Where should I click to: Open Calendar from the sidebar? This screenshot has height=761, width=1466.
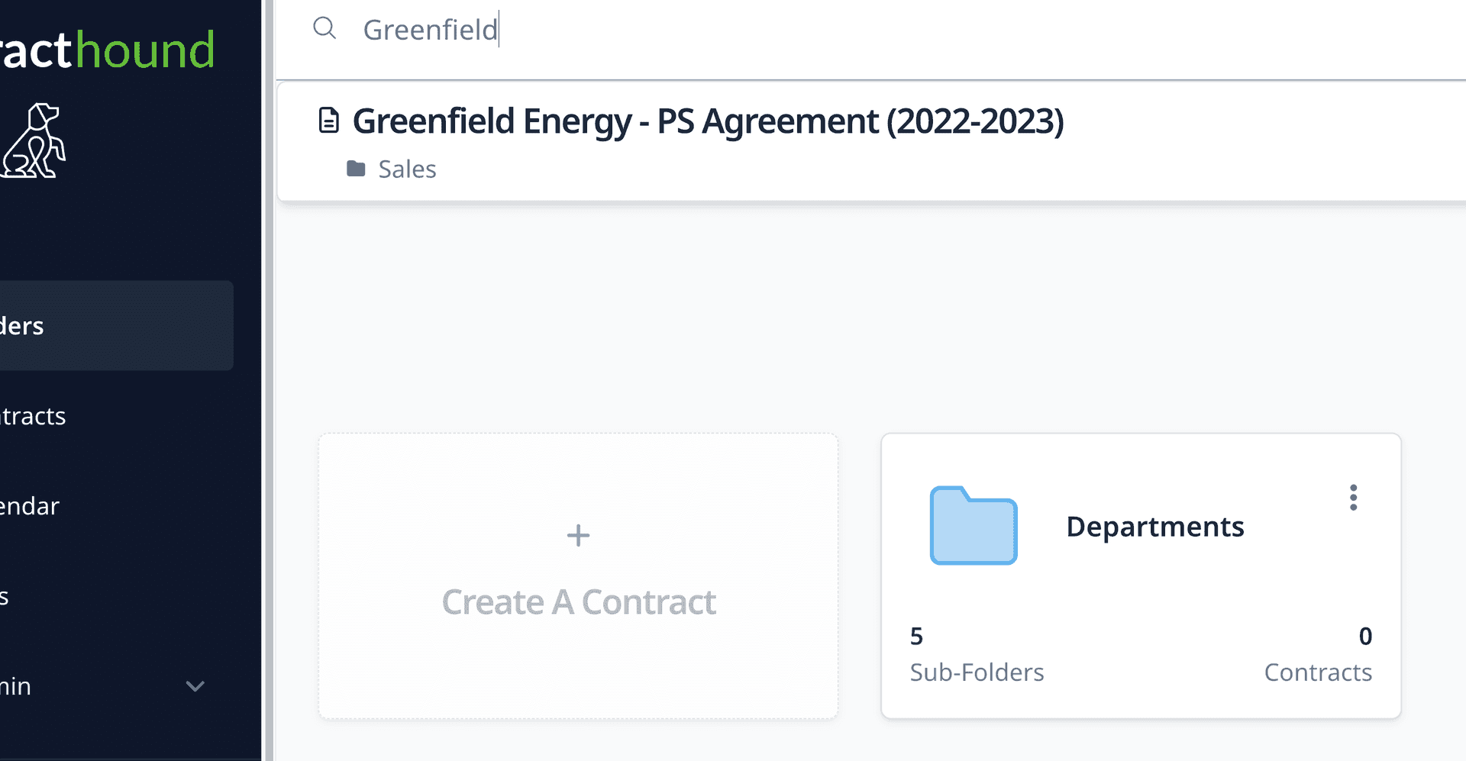30,506
